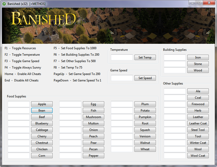Click the Mushroom food button
The width and height of the screenshot is (217, 167).
[x=94, y=117]
